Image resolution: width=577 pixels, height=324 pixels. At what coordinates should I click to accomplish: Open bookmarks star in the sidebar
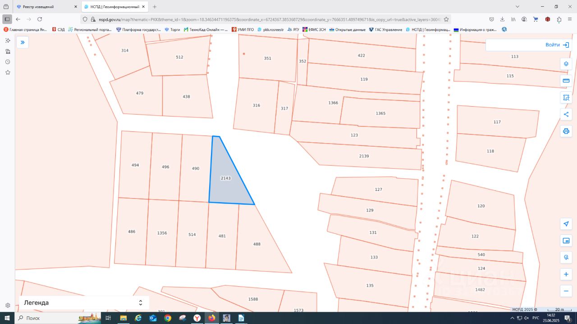coord(8,72)
